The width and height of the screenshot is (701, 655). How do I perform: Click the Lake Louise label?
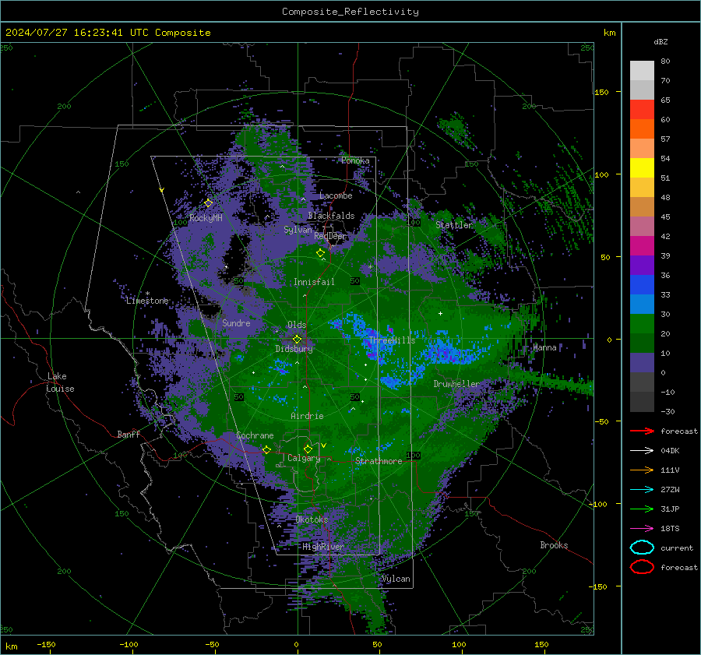tap(61, 382)
